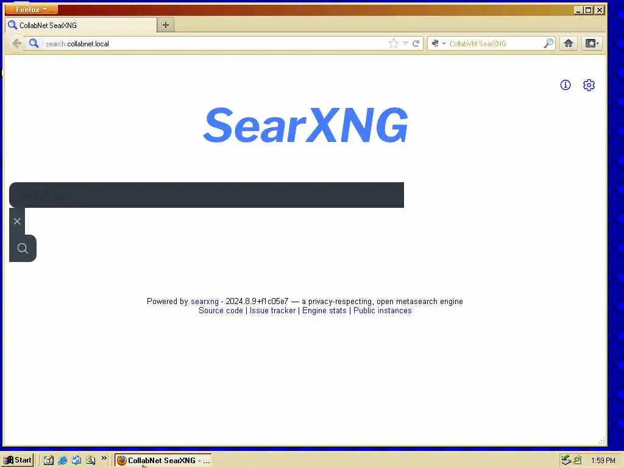This screenshot has width=624, height=468.
Task: Select the CollabNet SearXNG browser tab
Action: coord(82,26)
